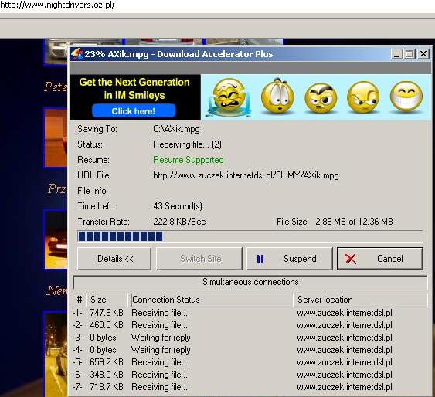Close the Download Accelerator Plus window
This screenshot has width=435, height=397.
(x=423, y=54)
